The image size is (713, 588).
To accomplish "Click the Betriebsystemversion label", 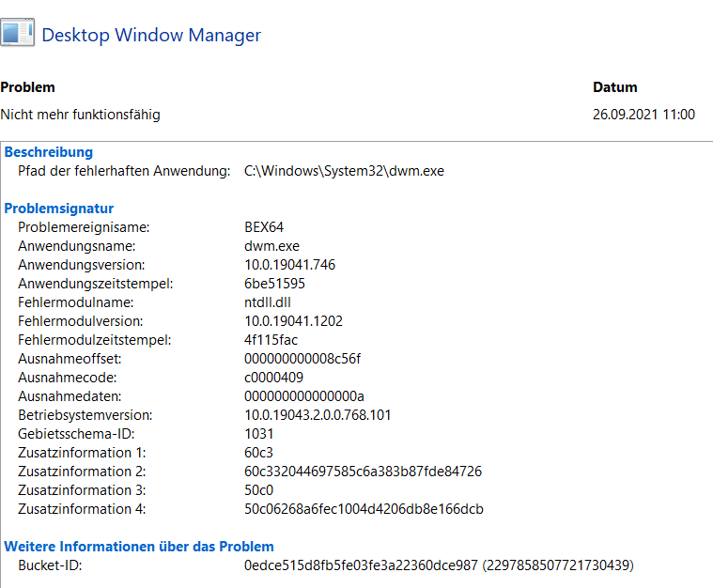I will coord(85,415).
